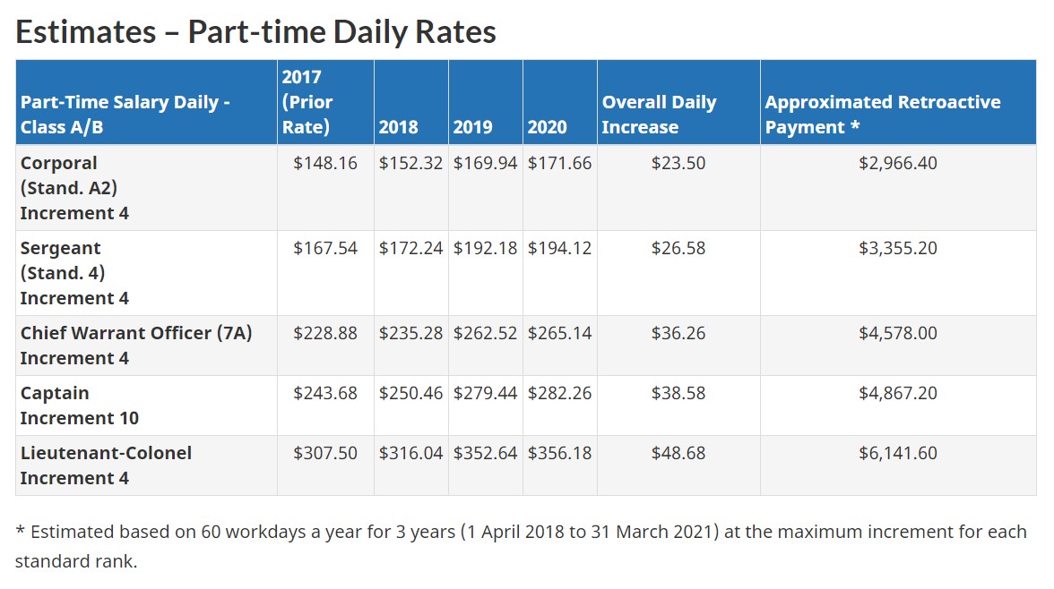The image size is (1054, 589).
Task: Select the 'Overall Daily Increase' column header
Action: coord(659,115)
